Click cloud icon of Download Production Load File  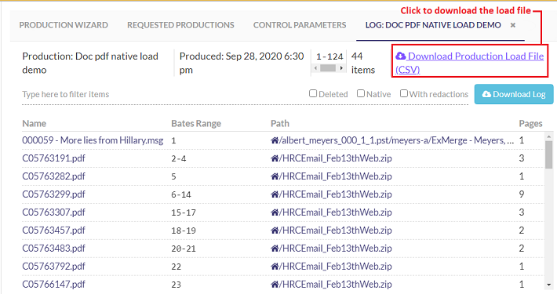[x=401, y=56]
